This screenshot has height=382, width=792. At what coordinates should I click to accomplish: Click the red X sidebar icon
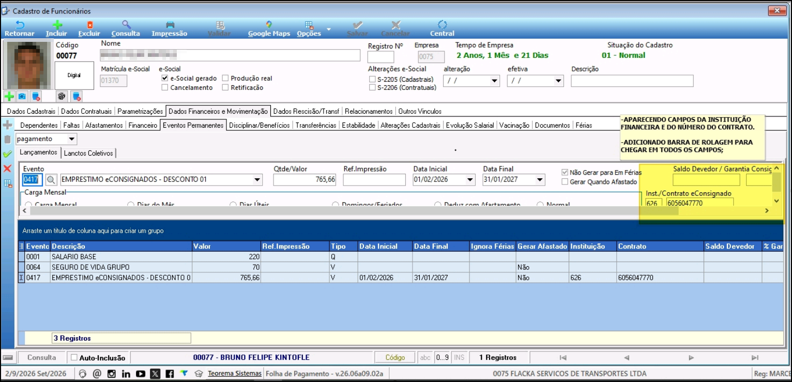point(7,169)
